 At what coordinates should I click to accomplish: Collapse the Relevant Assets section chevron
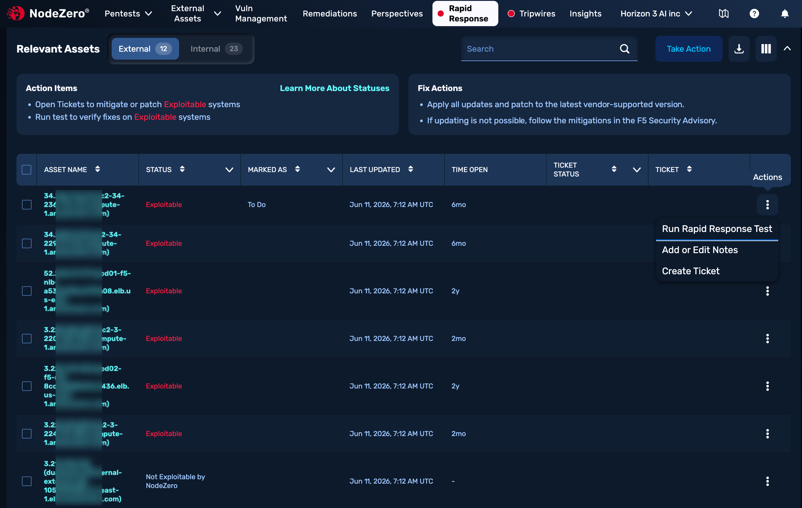coord(787,48)
